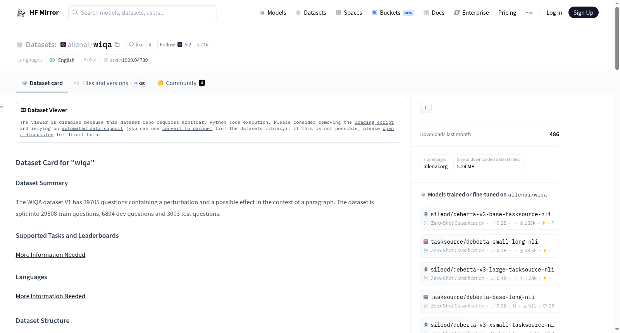The image size is (620, 333).
Task: Click the Dataset Summary heading
Action: point(42,183)
